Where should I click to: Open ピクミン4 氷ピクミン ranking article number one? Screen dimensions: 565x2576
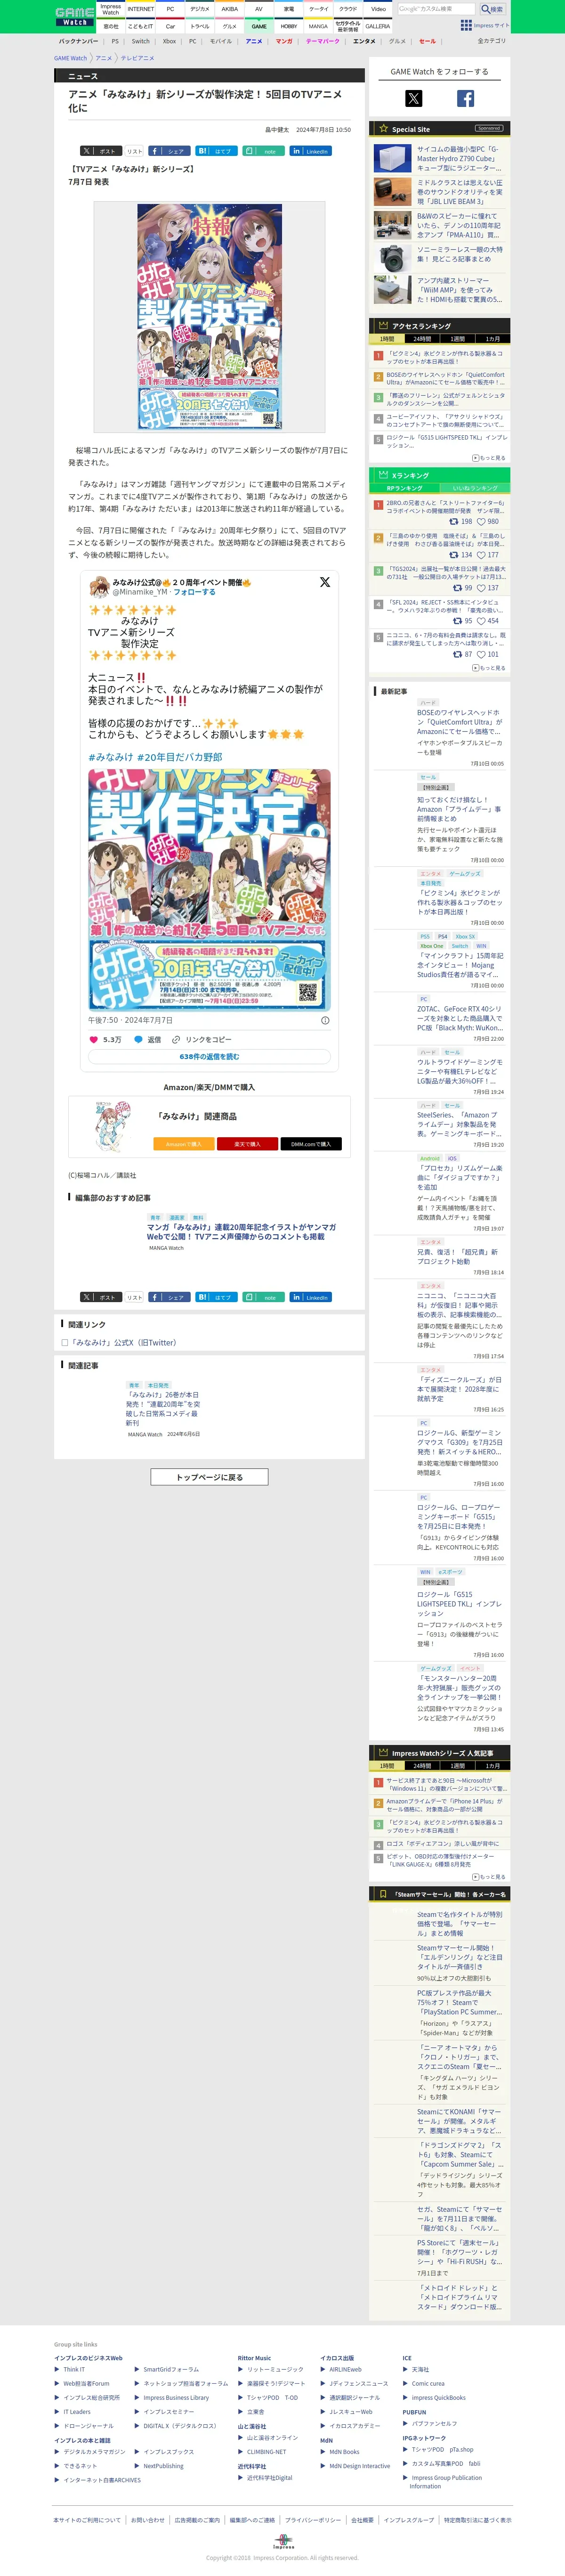tap(445, 357)
